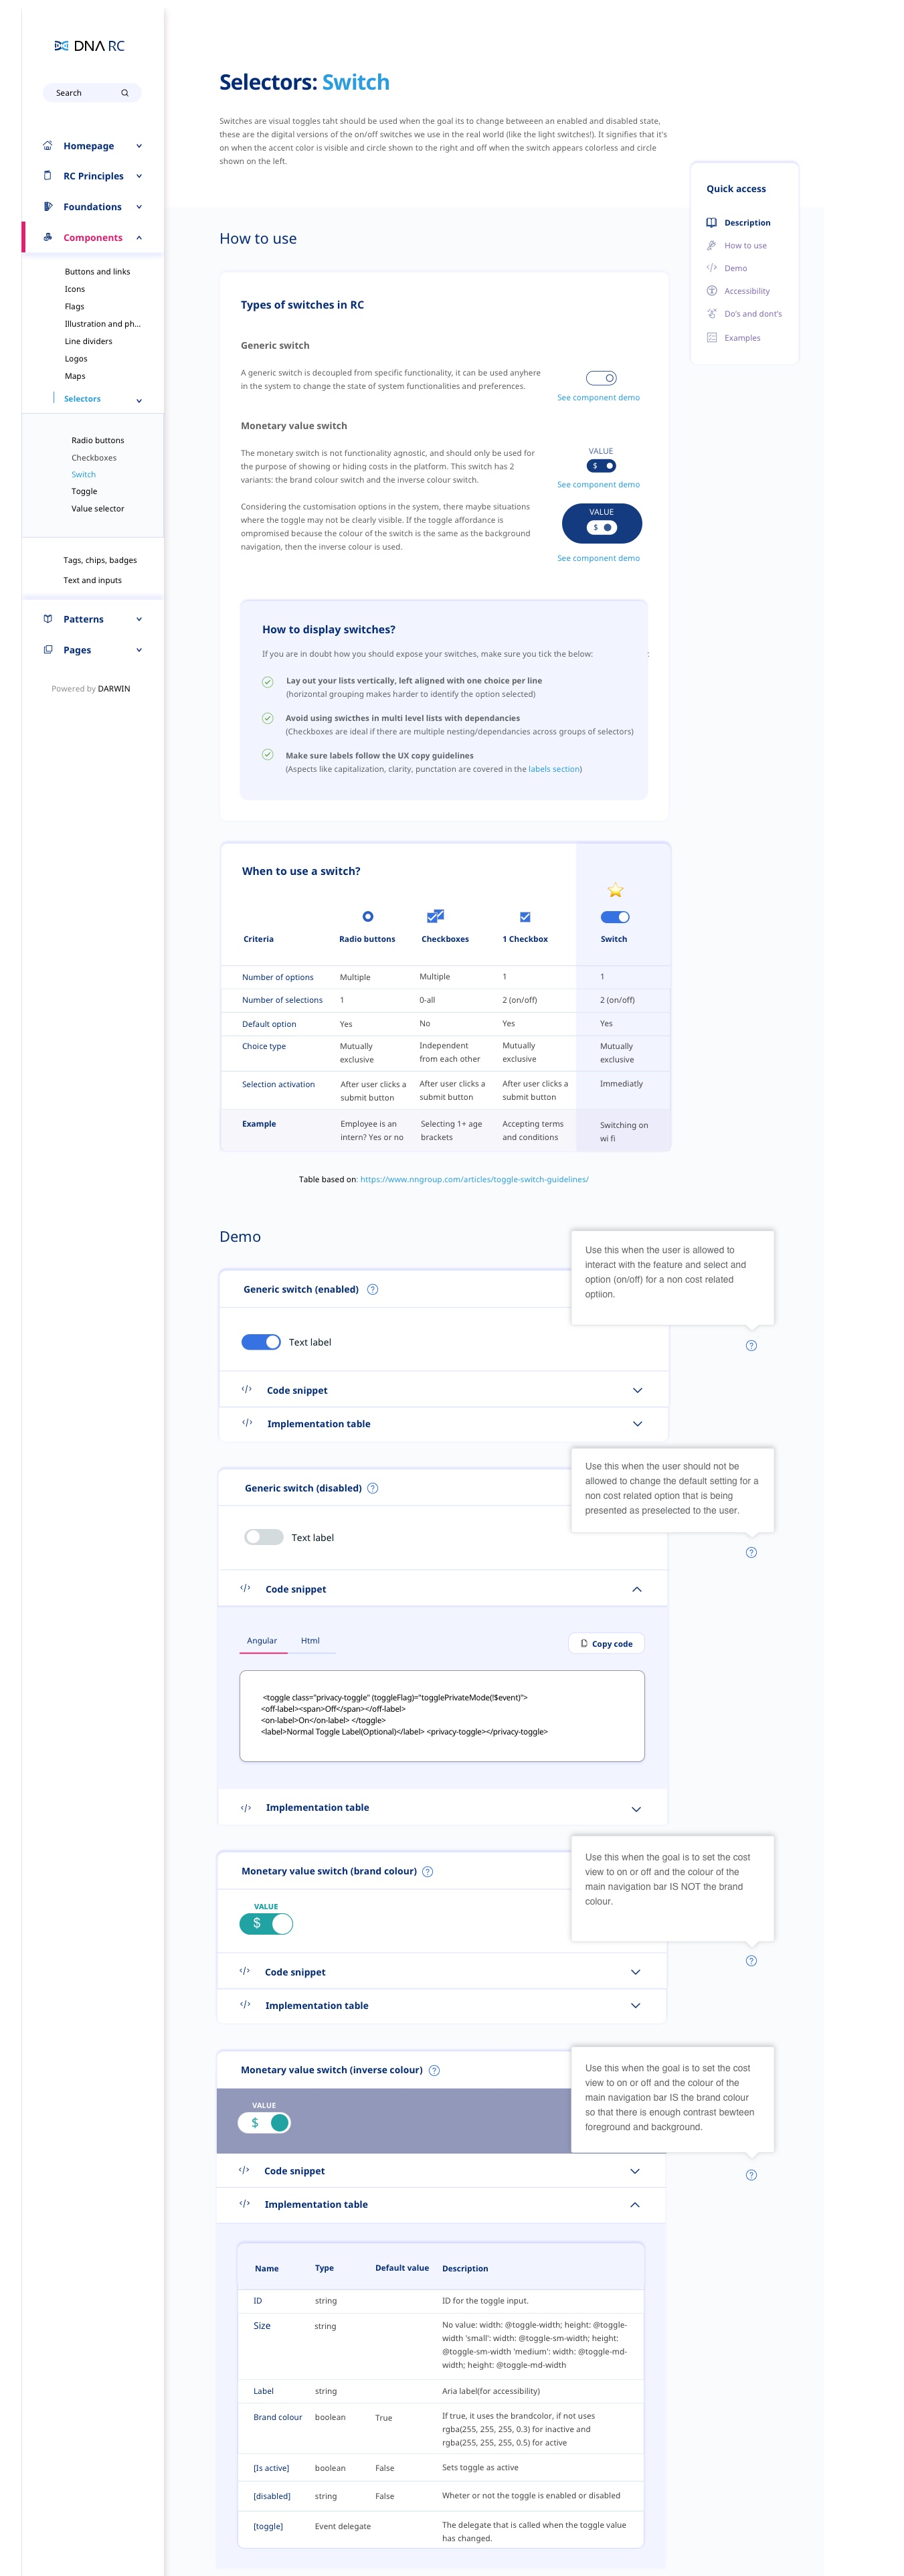Click the copy icon in Copy code button
Image resolution: width=904 pixels, height=2576 pixels.
click(584, 1643)
